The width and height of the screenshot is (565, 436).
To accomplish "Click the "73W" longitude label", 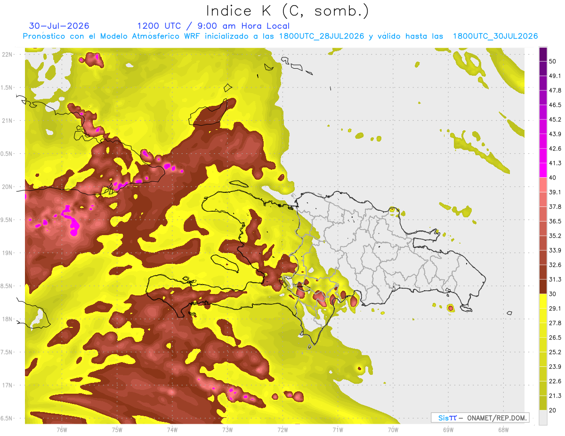I will [x=227, y=429].
